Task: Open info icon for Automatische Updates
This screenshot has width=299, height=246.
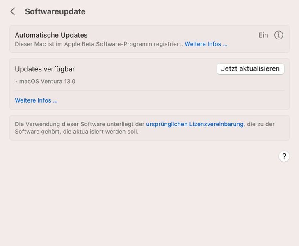Action: point(278,35)
